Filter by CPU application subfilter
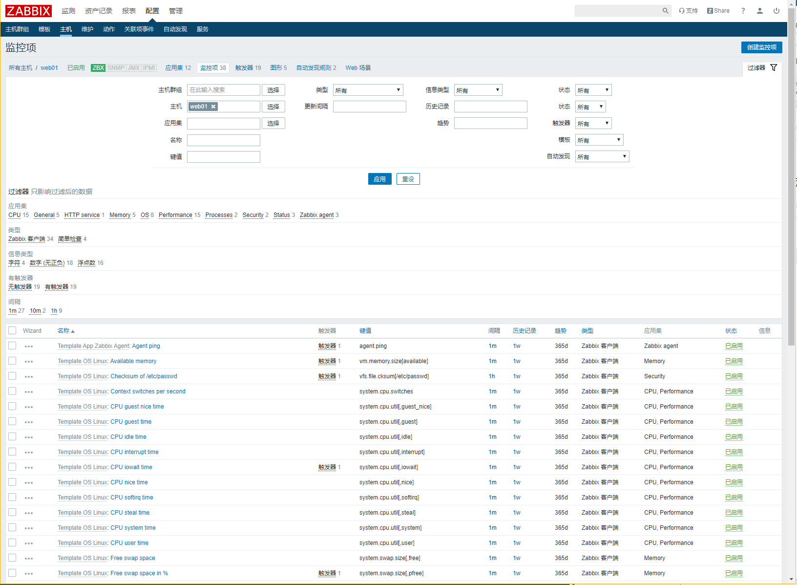The width and height of the screenshot is (797, 585). pos(15,215)
